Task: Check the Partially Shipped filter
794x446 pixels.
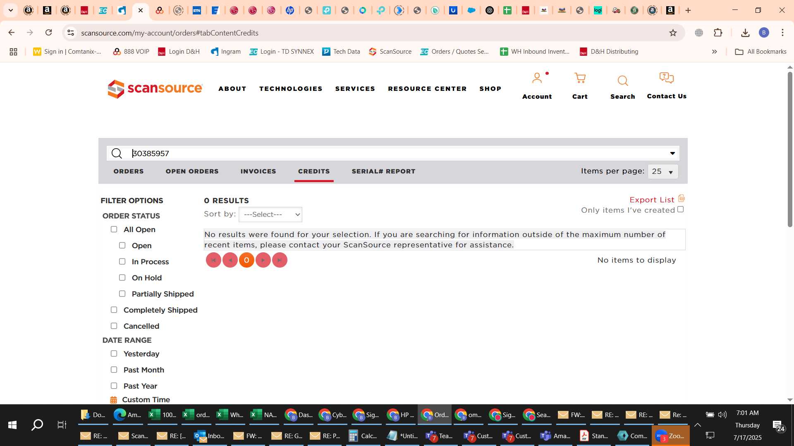Action: pos(122,294)
